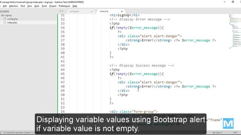Click the if empty statement on line 34
This screenshot has width=241, height=135.
[137, 28]
